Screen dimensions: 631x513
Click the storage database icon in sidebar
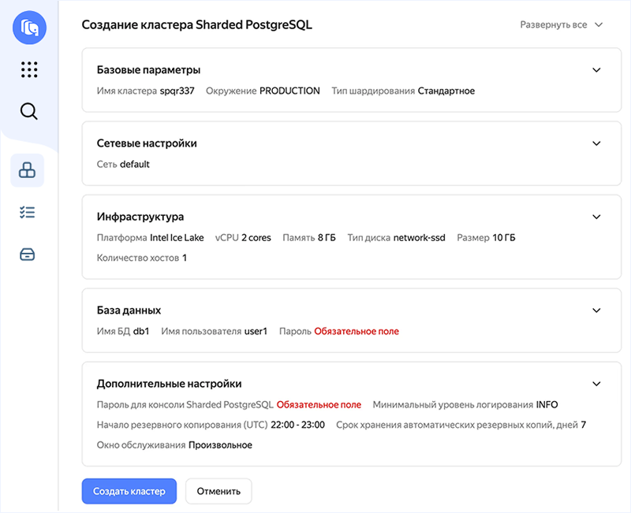point(28,253)
